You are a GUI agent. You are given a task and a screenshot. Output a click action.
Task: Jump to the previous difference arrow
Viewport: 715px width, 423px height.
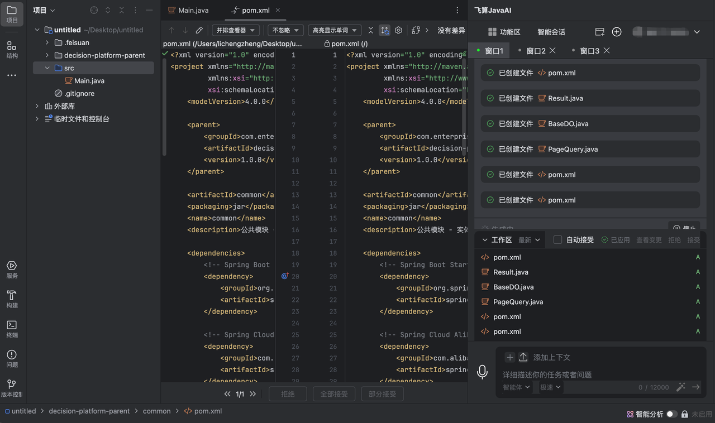[171, 30]
